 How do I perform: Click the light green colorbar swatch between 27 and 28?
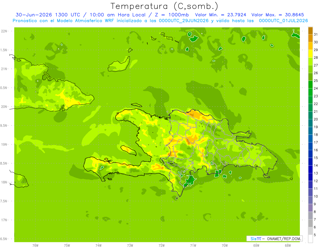[310, 61]
